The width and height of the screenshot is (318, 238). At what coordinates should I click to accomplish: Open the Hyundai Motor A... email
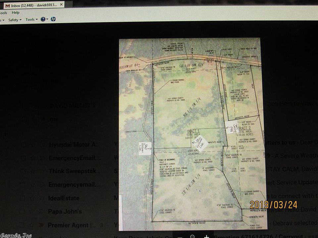74,145
